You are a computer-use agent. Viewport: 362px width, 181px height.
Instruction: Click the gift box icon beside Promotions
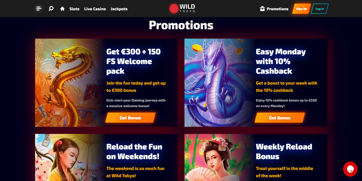point(262,9)
